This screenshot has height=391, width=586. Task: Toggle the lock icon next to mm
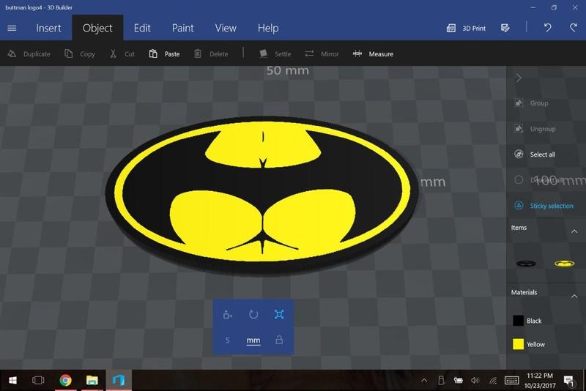[x=279, y=340]
